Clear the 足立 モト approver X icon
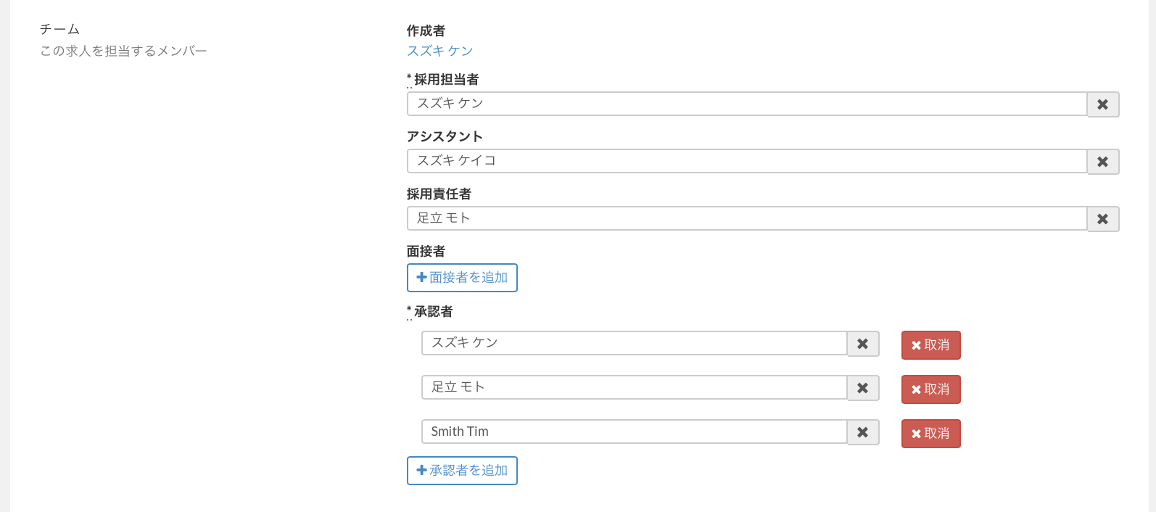1156x512 pixels. click(x=863, y=388)
